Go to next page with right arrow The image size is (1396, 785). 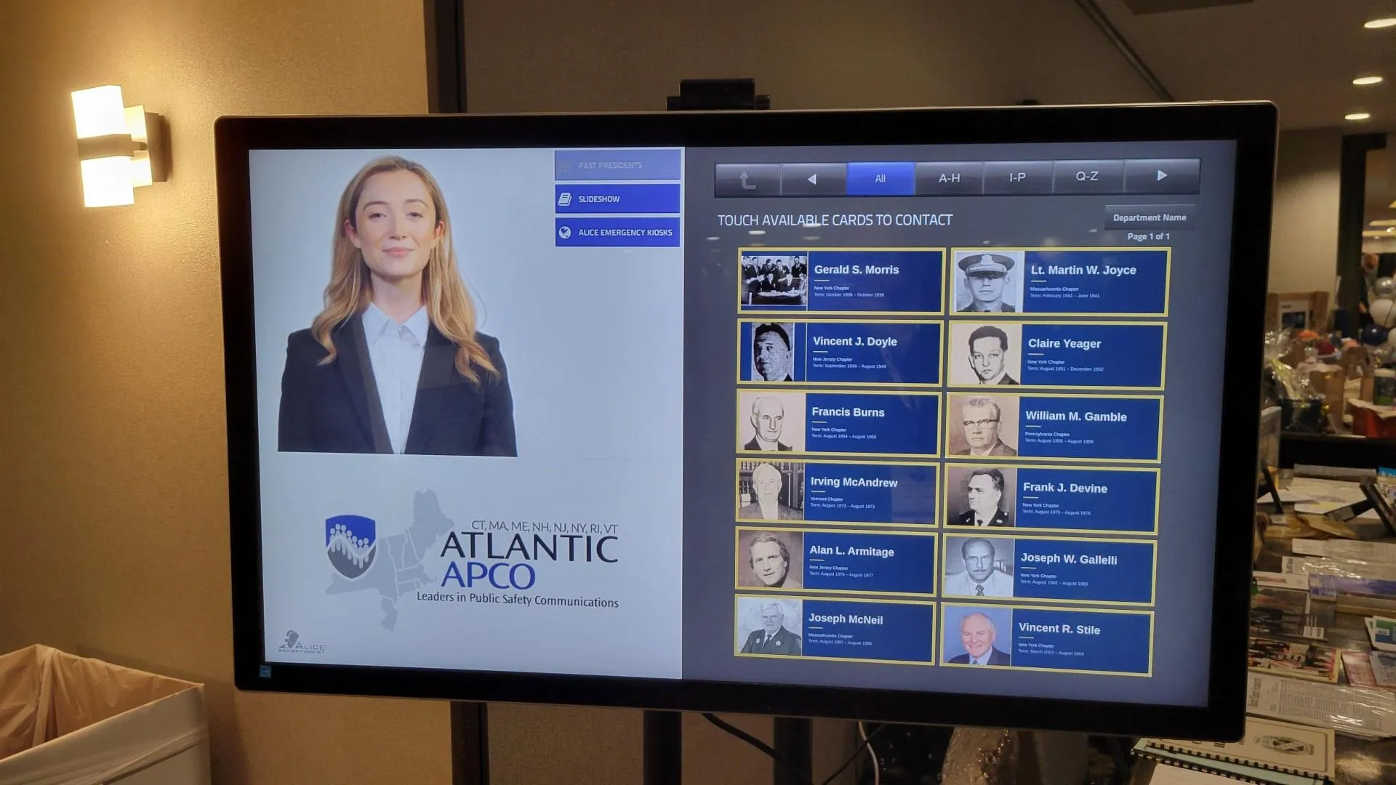click(x=1161, y=176)
